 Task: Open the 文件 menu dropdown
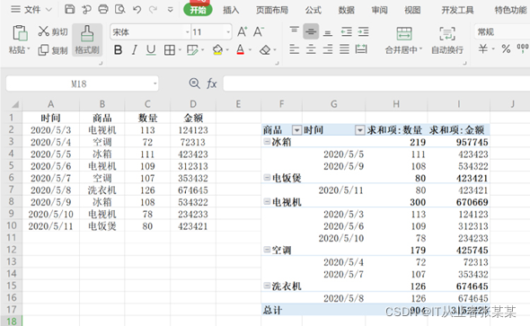click(x=31, y=10)
